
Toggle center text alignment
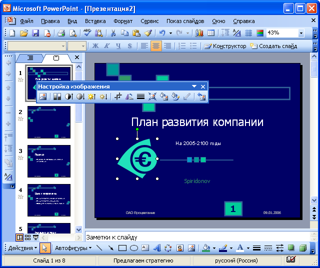point(156,46)
